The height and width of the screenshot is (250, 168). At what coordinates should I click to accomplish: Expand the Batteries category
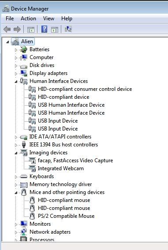pyautogui.click(x=16, y=50)
